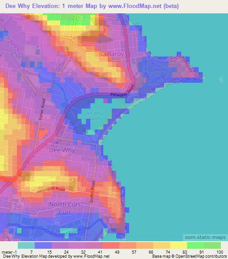228x259 pixels.
Task: Click the legend value 32
Action: coord(83,252)
